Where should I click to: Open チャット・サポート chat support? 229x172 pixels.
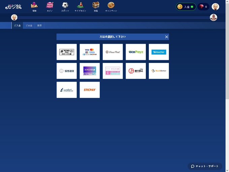[x=205, y=166]
